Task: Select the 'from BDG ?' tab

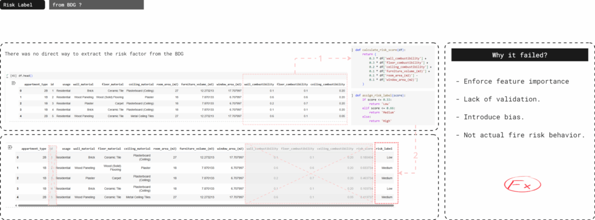Action: pyautogui.click(x=96, y=5)
